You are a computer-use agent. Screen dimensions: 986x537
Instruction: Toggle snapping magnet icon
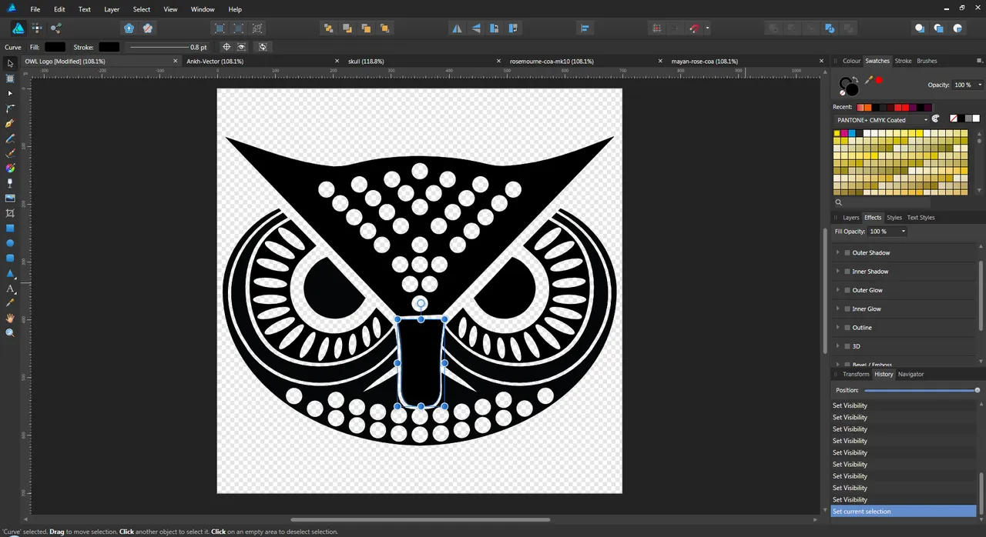[694, 28]
